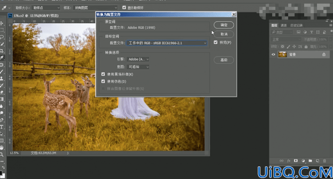The width and height of the screenshot is (333, 179).
Task: Click the add layer mask icon
Action: click(x=296, y=161)
